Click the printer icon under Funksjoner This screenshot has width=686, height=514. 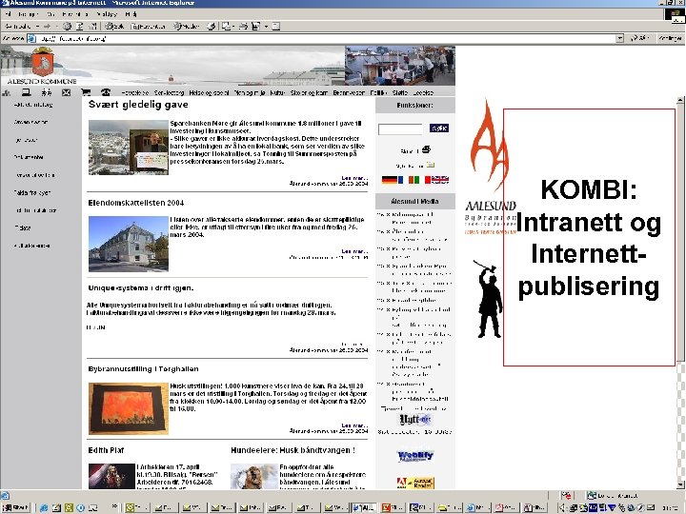click(x=426, y=150)
